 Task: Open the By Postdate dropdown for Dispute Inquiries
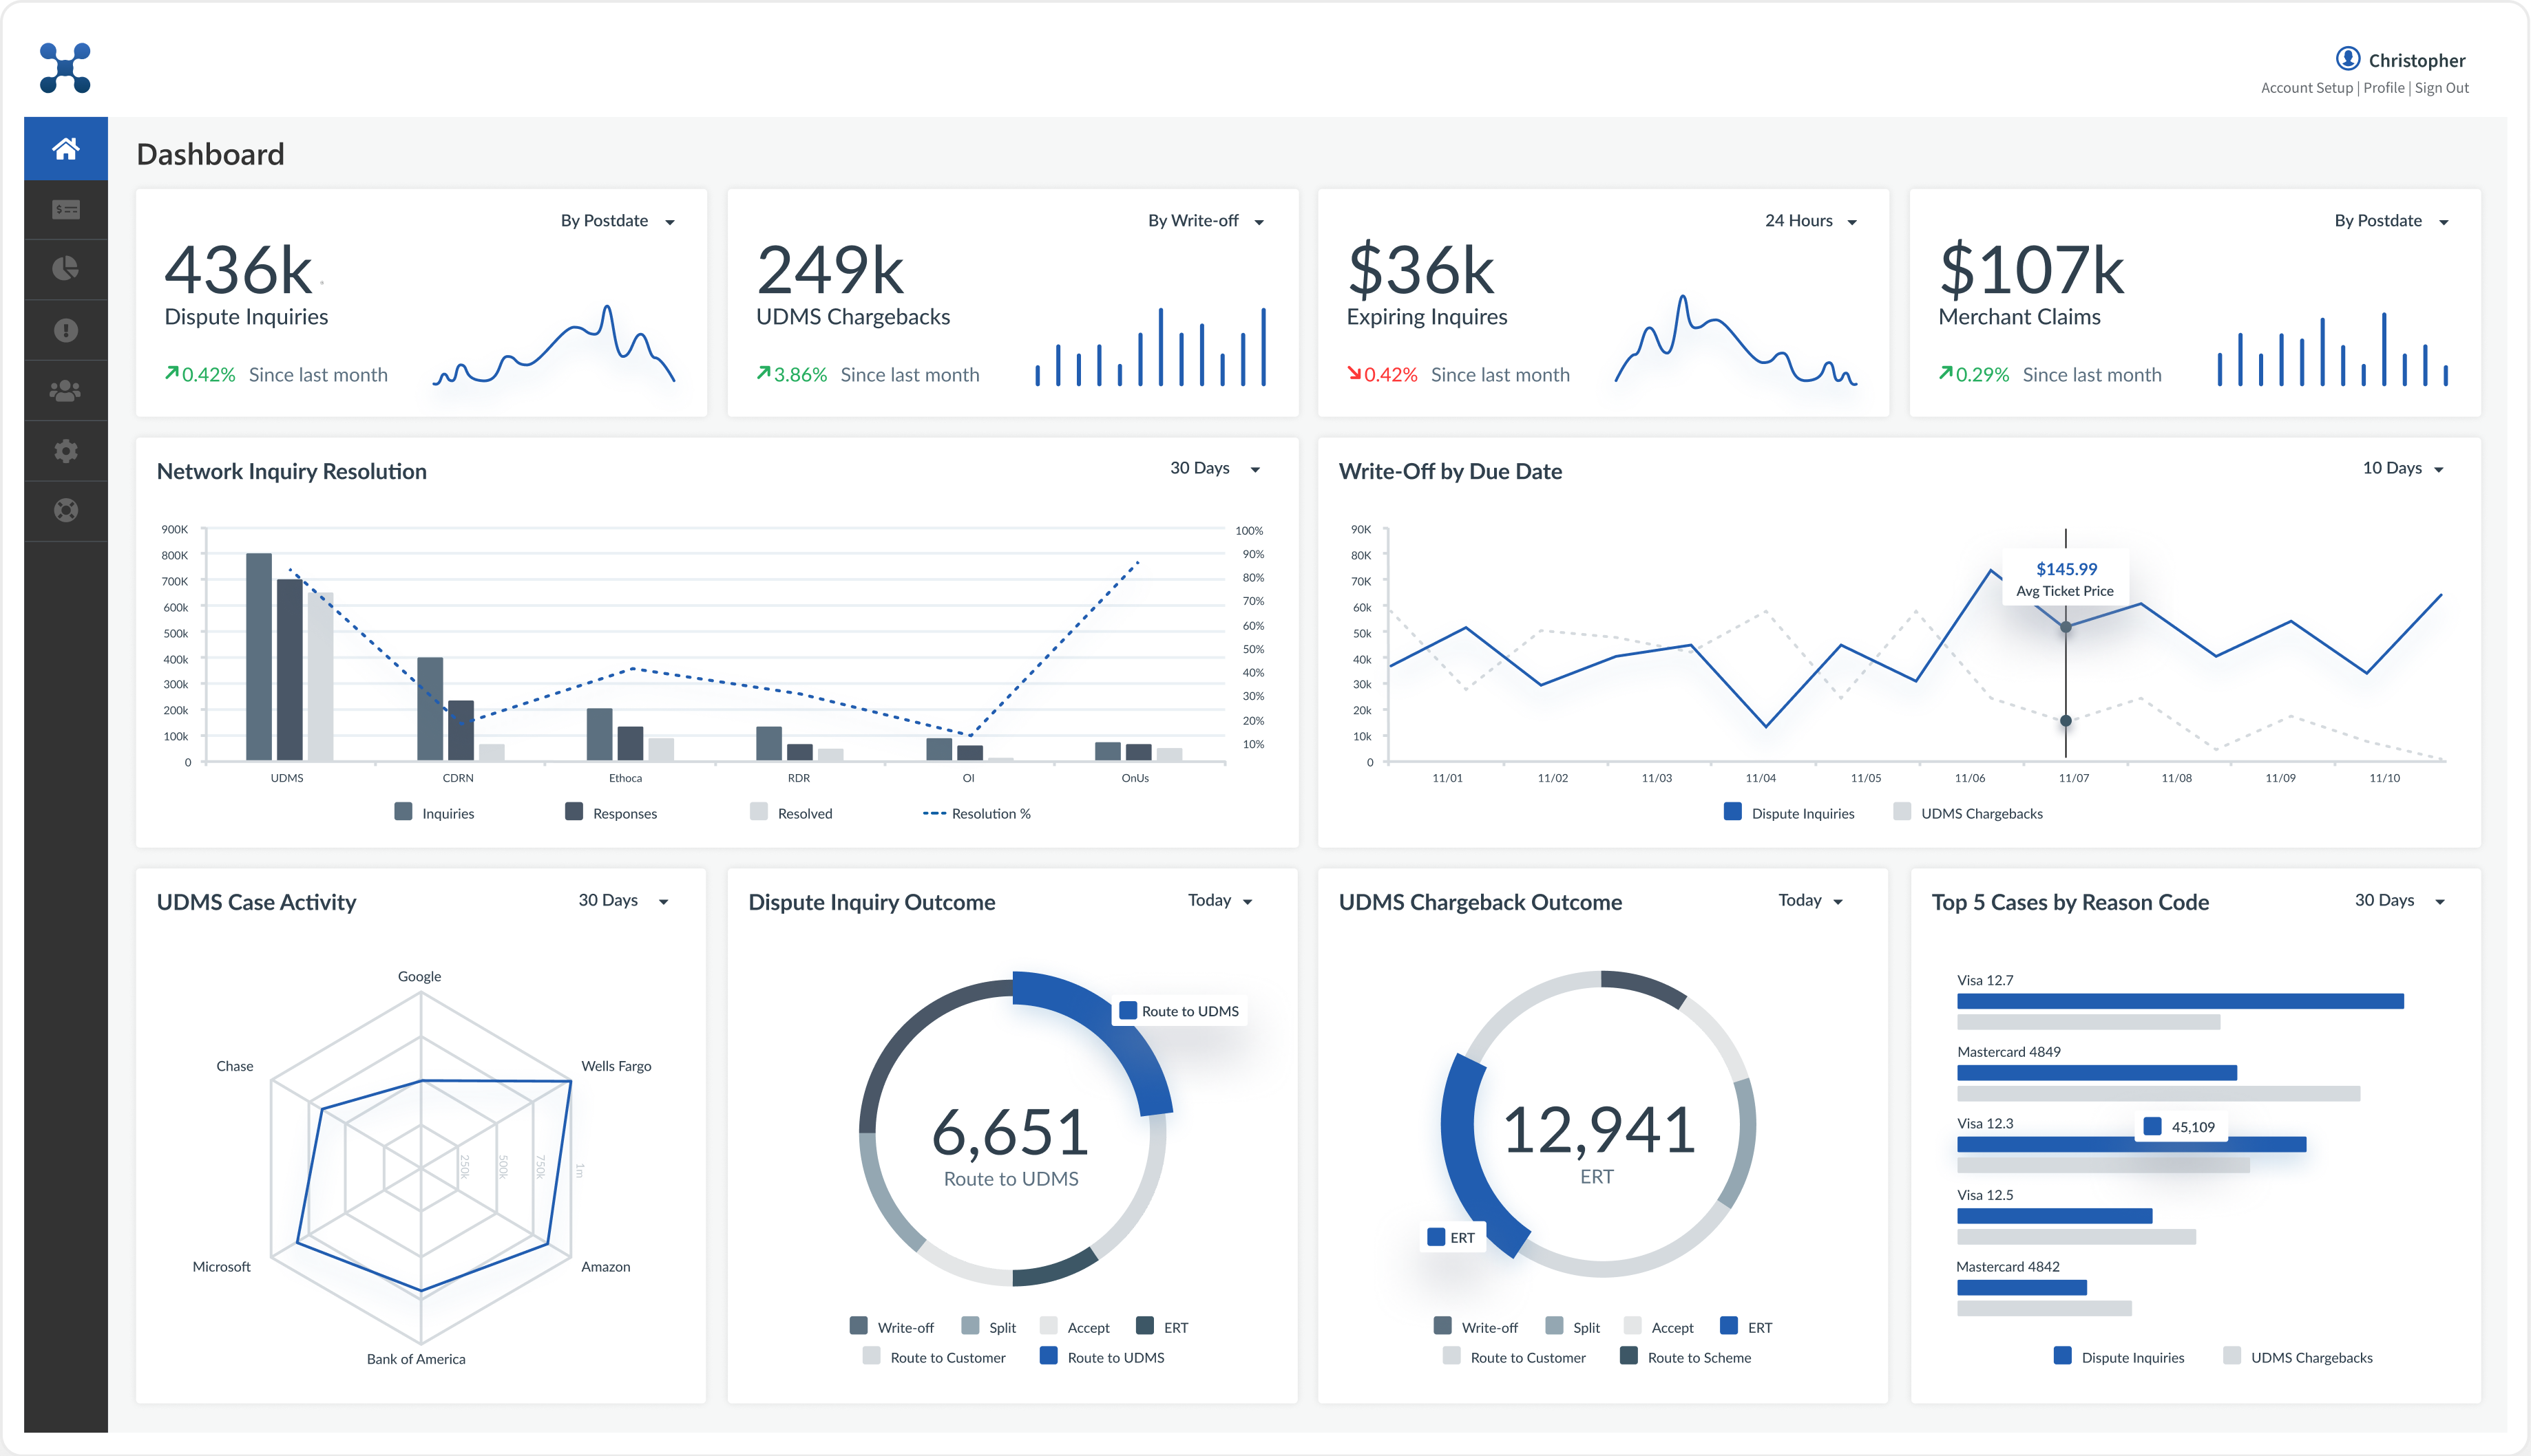click(616, 220)
